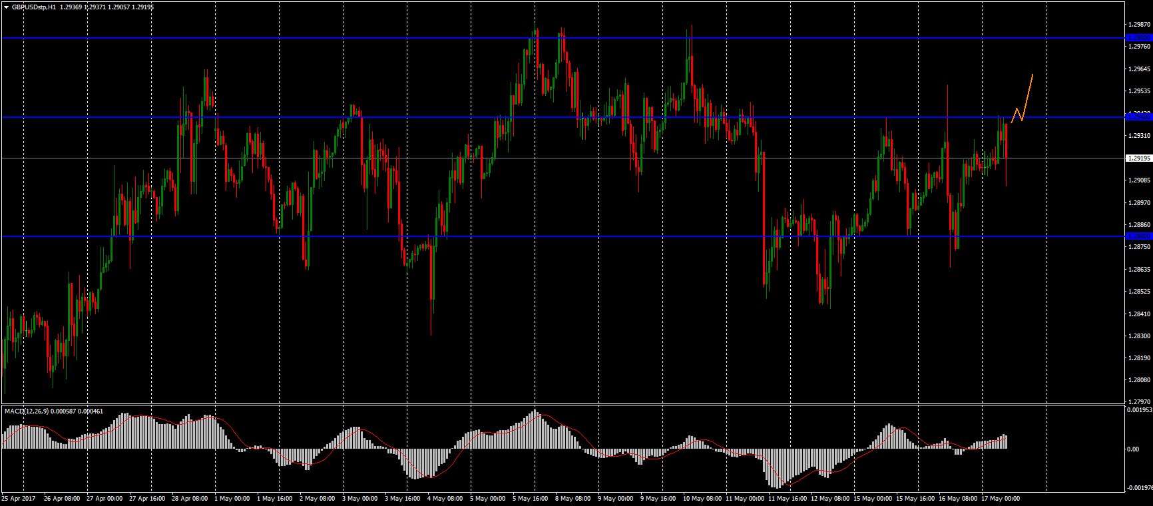
Task: Click the 25 Apr 2017 date label
Action: [x=19, y=499]
